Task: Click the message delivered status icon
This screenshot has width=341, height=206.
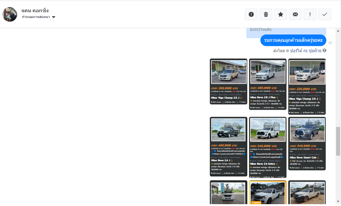Action: coord(330,43)
